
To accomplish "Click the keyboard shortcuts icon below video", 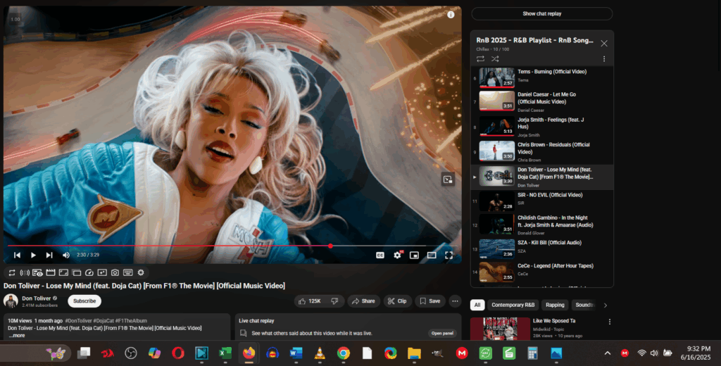I will click(128, 272).
